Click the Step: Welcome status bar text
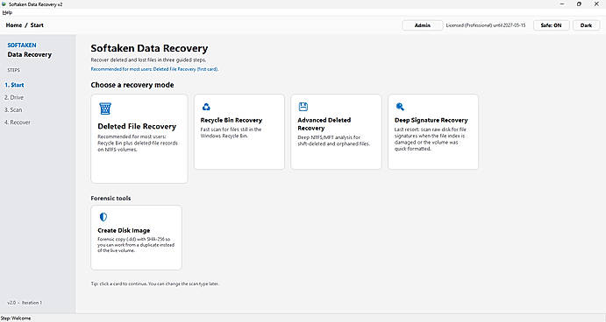The height and width of the screenshot is (322, 606). tap(16, 318)
